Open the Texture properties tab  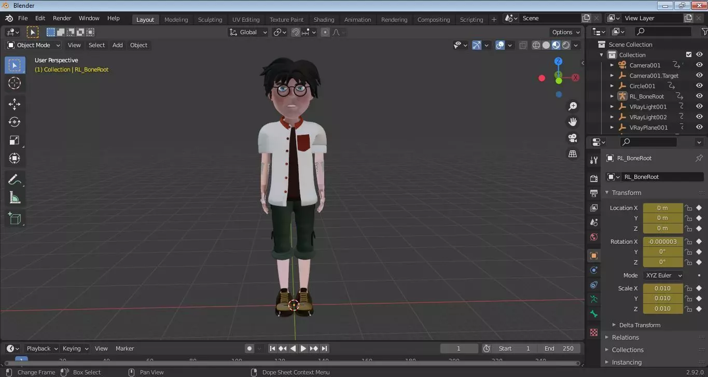pyautogui.click(x=594, y=332)
